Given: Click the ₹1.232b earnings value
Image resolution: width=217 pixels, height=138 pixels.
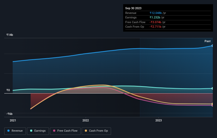Looking at the screenshot, I should pos(155,17).
